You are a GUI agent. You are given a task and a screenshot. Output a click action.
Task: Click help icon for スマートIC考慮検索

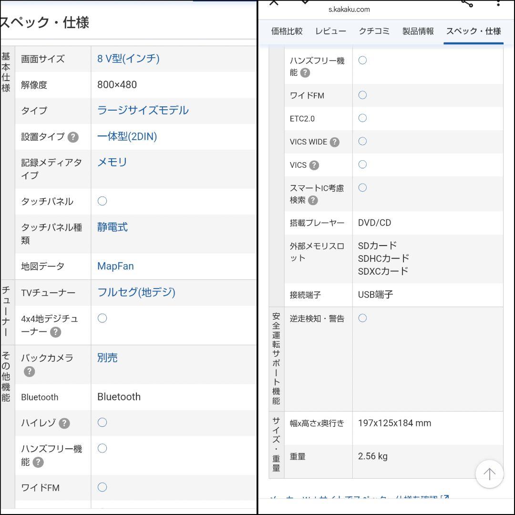coord(313,200)
